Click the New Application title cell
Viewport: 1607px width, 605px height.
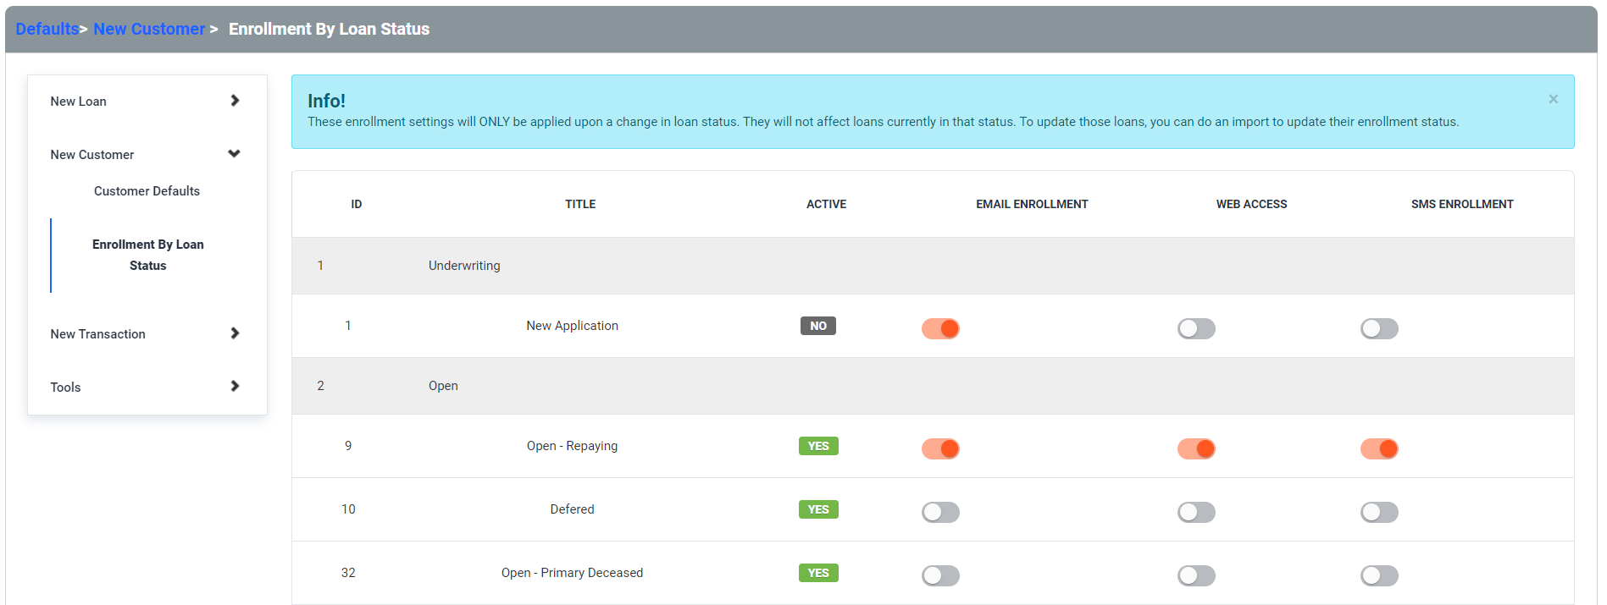click(572, 326)
